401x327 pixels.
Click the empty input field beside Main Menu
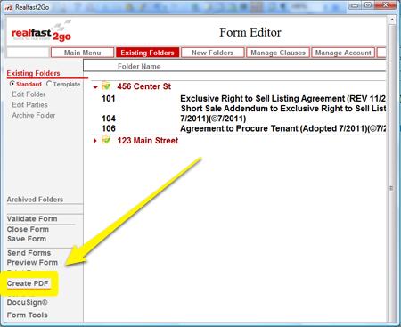tap(28, 53)
